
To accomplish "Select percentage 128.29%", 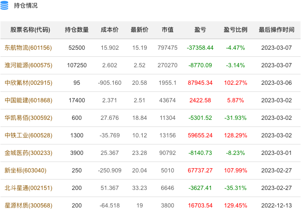I will (x=236, y=135).
